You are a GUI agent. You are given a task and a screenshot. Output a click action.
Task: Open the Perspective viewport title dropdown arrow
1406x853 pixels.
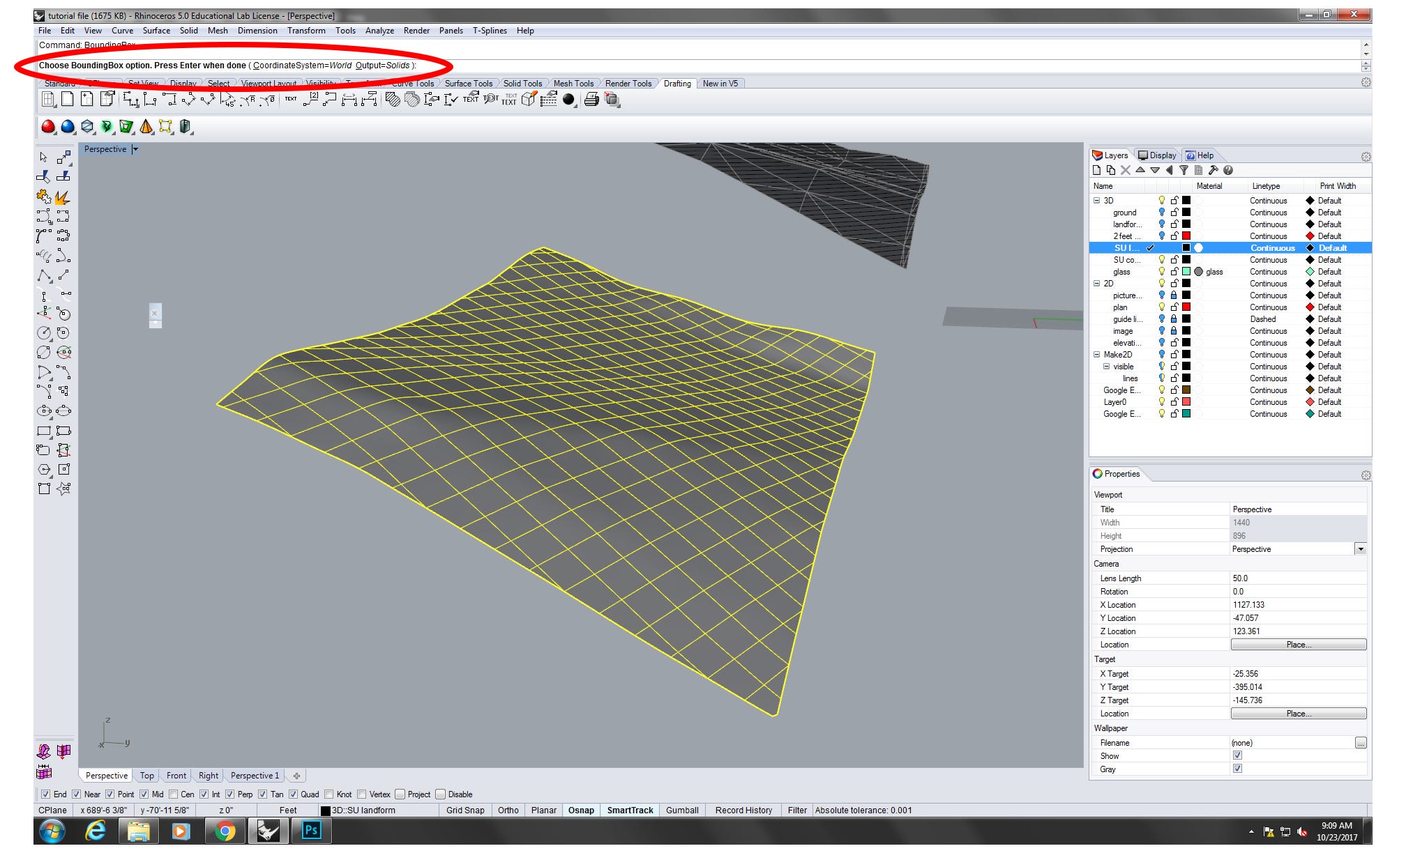(x=135, y=149)
